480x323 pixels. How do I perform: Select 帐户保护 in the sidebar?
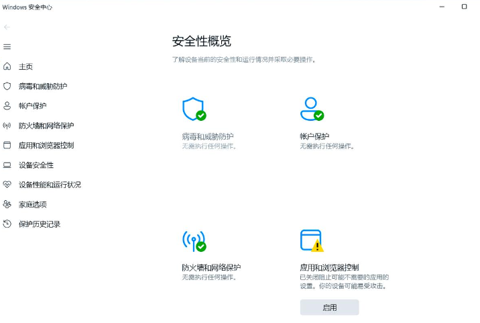pos(33,106)
